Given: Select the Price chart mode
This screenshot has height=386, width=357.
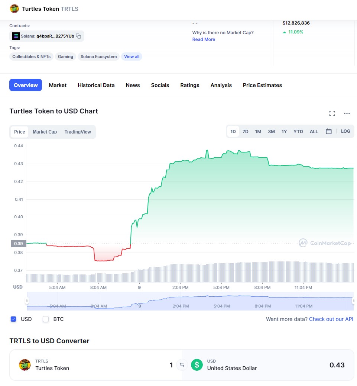Looking at the screenshot, I should pyautogui.click(x=19, y=132).
